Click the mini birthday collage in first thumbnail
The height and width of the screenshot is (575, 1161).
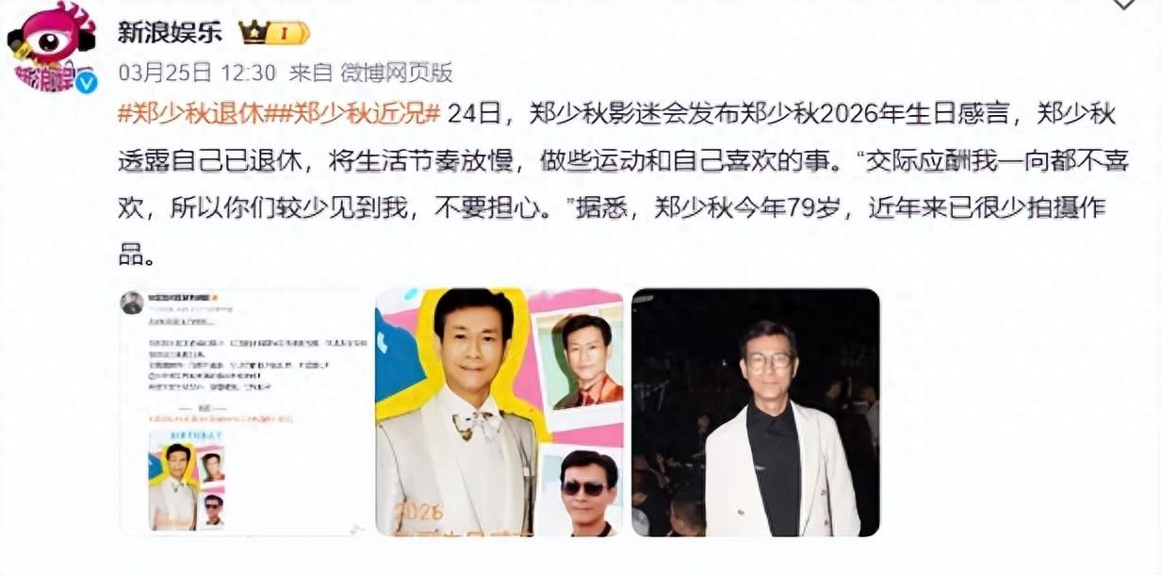pyautogui.click(x=187, y=480)
